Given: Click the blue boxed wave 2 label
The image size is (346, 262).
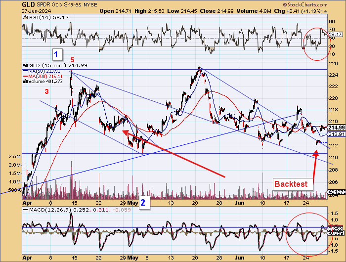Looking at the screenshot, I should tap(142, 202).
